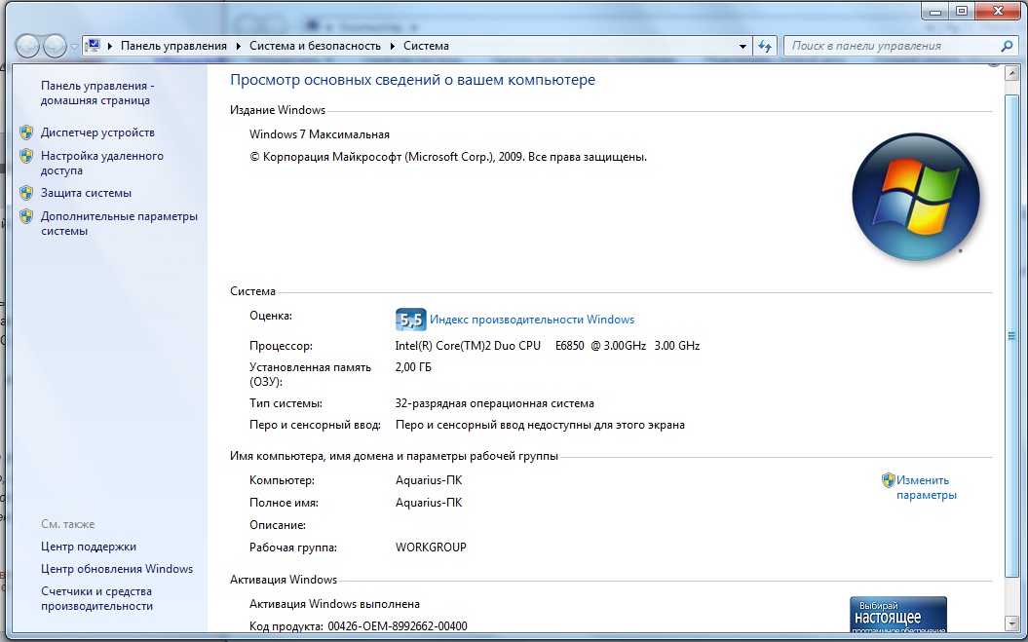1028x642 pixels.
Task: Expand breadcrumb arrow after Панель управления
Action: [238, 46]
